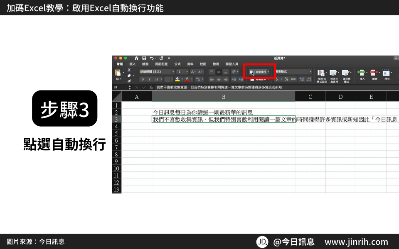Switch to the 常用 ribbon tab

coord(120,64)
